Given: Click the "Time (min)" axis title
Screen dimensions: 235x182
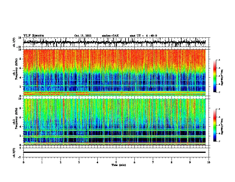Looking at the screenshot, I should coord(119,165).
